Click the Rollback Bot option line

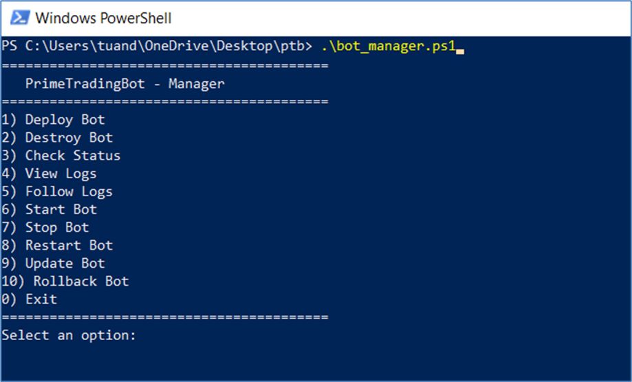point(65,281)
